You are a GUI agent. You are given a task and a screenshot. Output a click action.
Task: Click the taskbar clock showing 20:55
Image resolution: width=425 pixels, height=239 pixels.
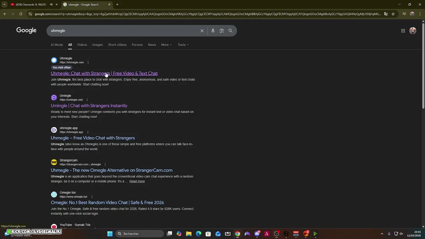414,234
